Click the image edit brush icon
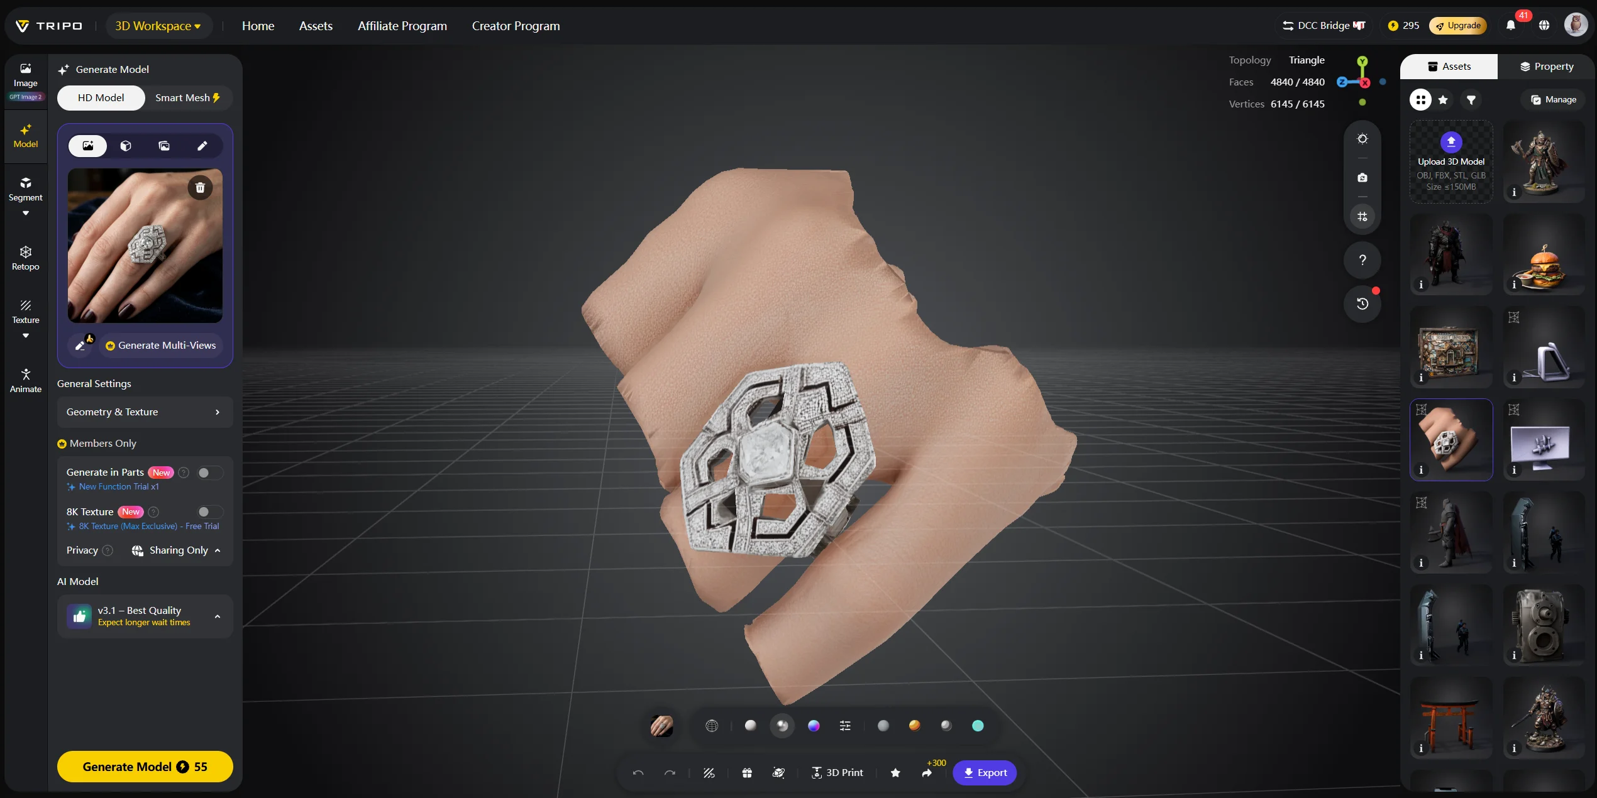The width and height of the screenshot is (1597, 798). click(x=81, y=345)
